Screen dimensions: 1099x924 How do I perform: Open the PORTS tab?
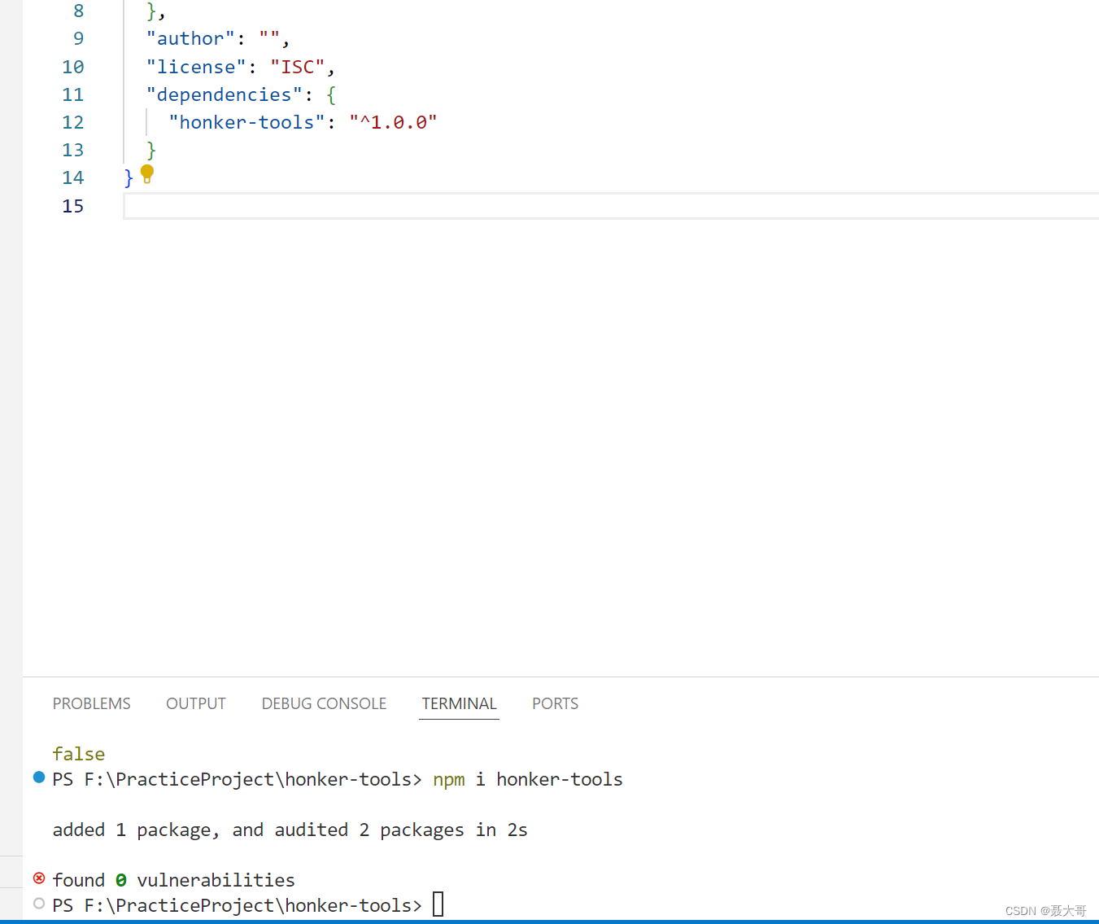point(556,703)
